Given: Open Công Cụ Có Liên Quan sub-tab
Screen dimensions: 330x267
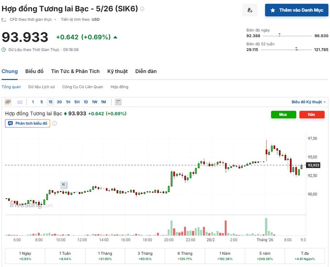Looking at the screenshot, I should pos(83,87).
